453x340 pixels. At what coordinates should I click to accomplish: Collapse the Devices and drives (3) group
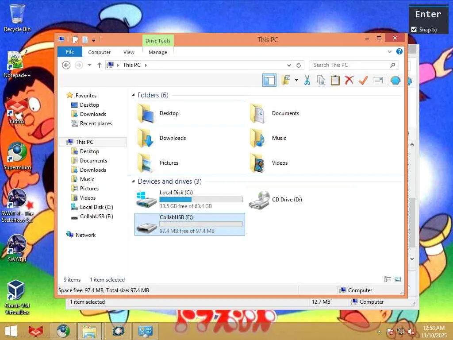coord(133,181)
